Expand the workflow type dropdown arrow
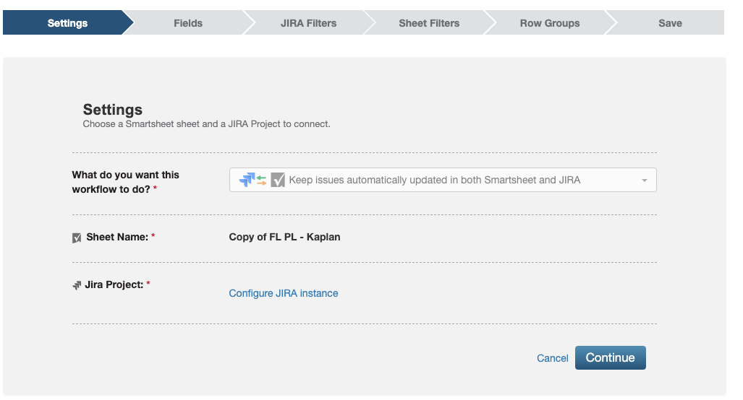743x400 pixels. (645, 180)
